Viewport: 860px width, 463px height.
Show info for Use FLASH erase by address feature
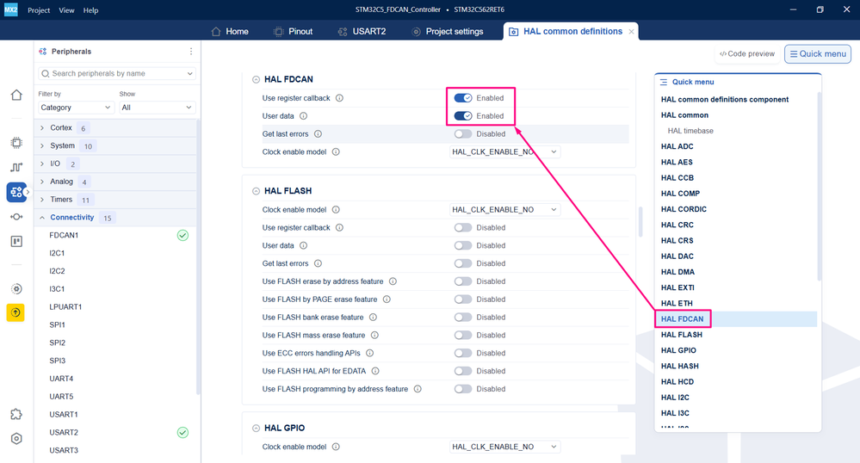(x=393, y=281)
